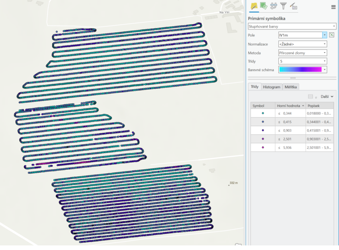This screenshot has height=250, width=339.
Task: Click the display filters funnel icon
Action: pyautogui.click(x=283, y=6)
